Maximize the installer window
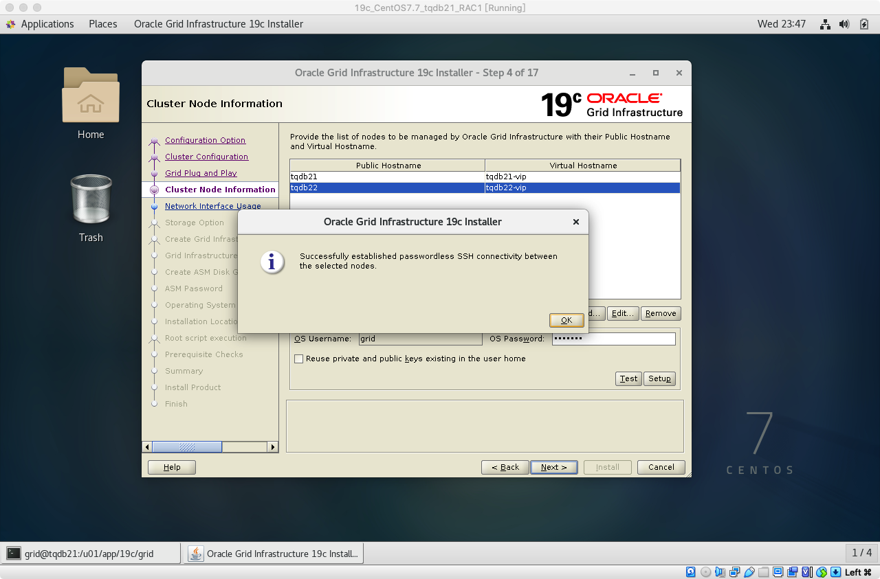 coord(656,72)
